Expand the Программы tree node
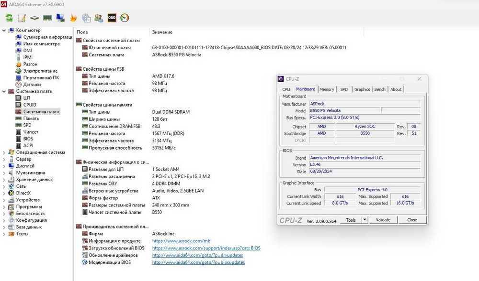This screenshot has width=479, height=281. click(x=4, y=206)
